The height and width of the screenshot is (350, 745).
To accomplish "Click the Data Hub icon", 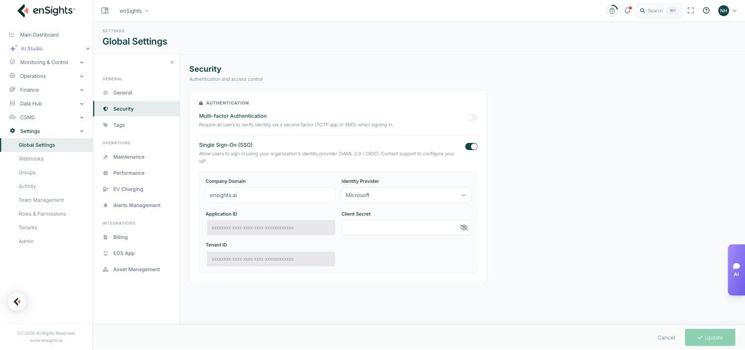I will pos(12,104).
